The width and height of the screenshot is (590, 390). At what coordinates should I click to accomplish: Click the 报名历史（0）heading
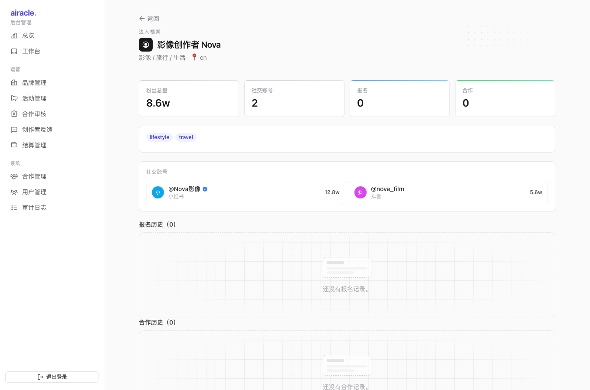[158, 224]
